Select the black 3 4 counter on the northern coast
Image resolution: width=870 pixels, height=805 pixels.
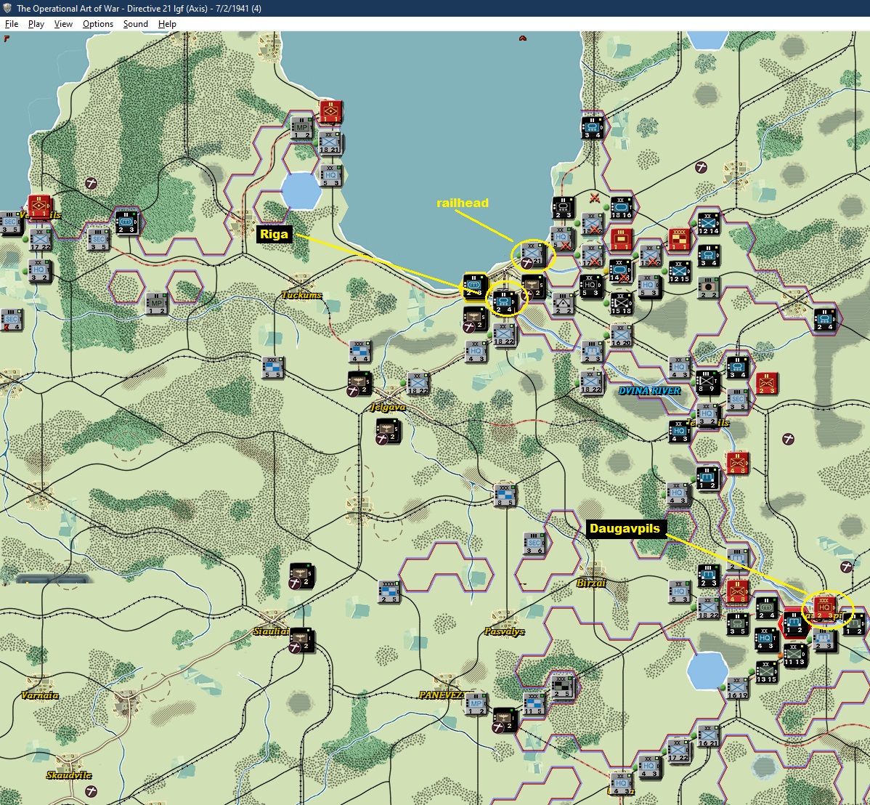[x=593, y=128]
